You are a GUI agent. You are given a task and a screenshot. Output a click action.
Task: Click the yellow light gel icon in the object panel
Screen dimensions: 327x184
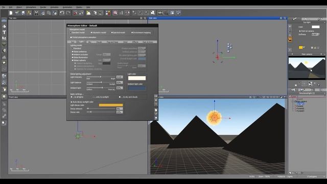tap(300, 48)
